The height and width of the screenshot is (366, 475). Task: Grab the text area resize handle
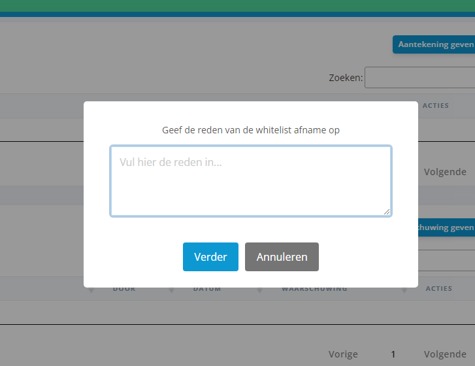click(387, 211)
